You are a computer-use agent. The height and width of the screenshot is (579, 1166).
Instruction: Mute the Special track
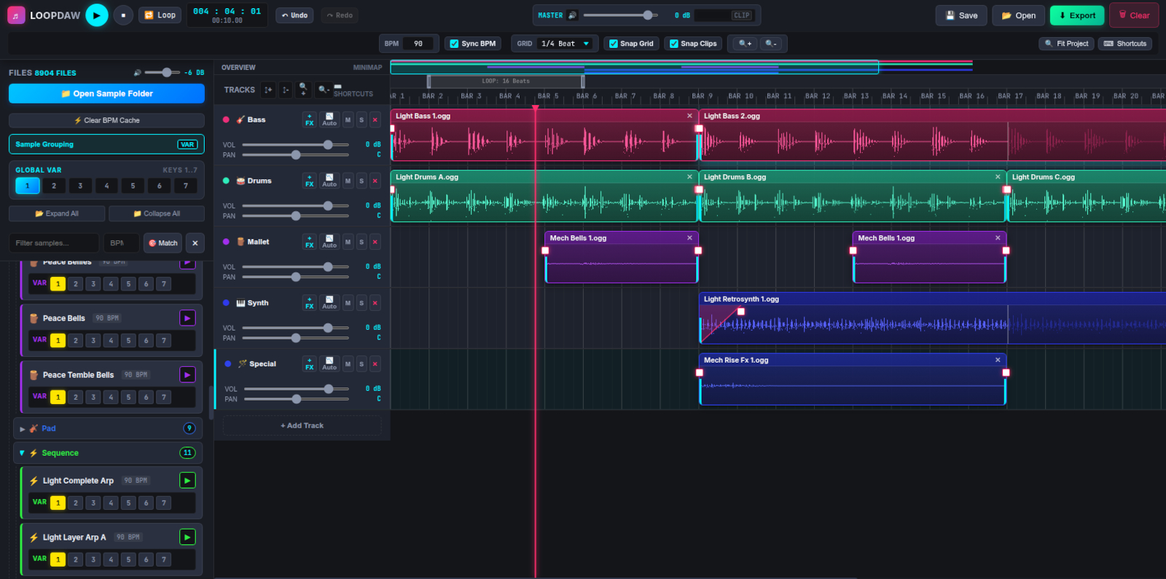pos(348,364)
